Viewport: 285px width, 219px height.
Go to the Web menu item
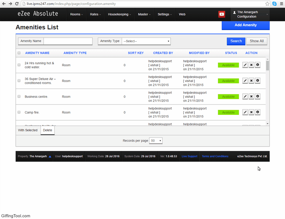click(x=182, y=14)
